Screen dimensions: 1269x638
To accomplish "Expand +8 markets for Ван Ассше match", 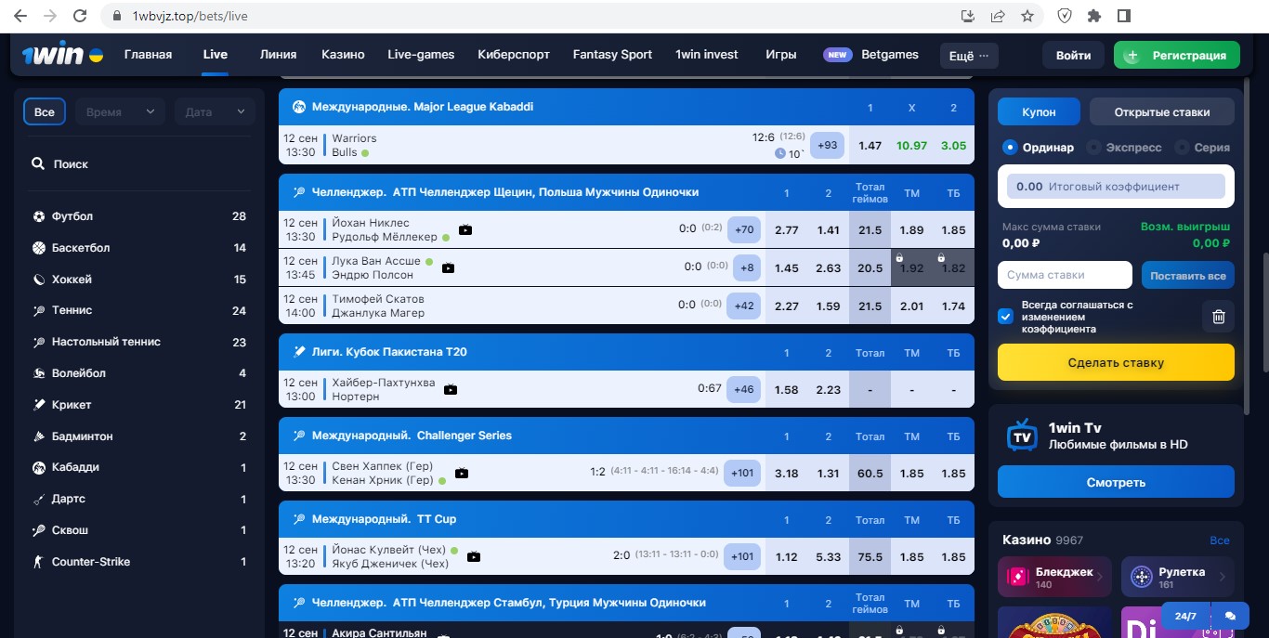I will click(x=747, y=268).
